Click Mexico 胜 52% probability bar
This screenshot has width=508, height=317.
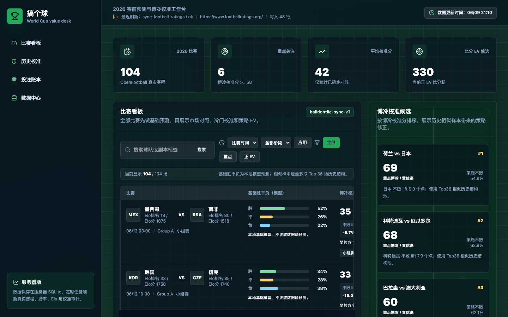click(x=284, y=209)
